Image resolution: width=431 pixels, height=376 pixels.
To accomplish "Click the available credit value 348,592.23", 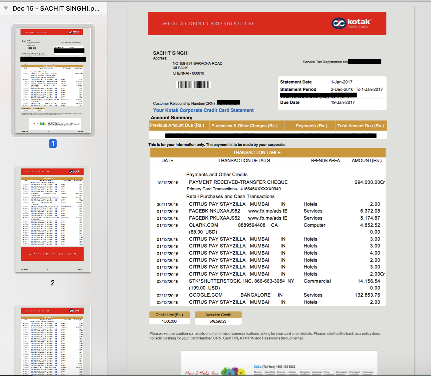I will click(x=218, y=322).
